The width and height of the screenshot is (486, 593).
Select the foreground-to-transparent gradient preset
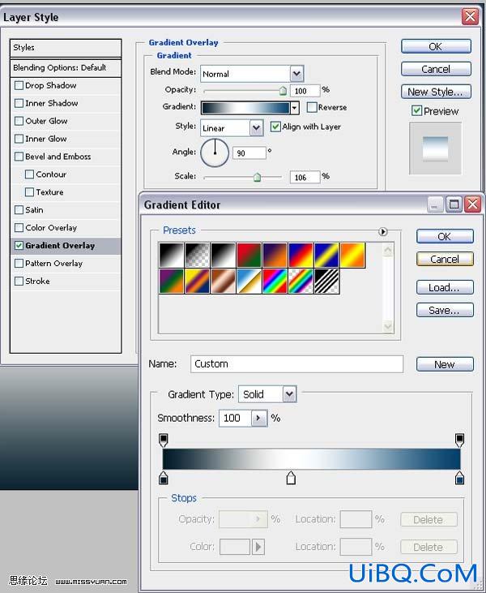[x=197, y=256]
